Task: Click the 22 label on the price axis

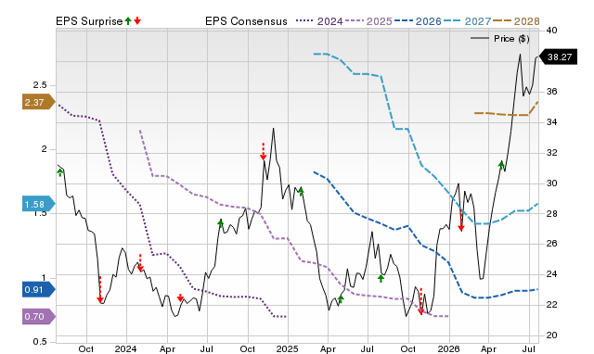Action: pyautogui.click(x=552, y=305)
